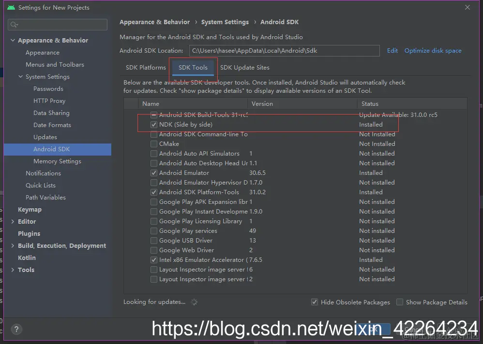Open Notifications settings

pos(43,173)
